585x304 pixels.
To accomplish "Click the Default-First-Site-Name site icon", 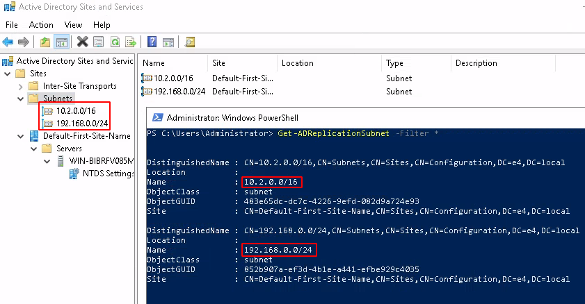I will coord(34,136).
